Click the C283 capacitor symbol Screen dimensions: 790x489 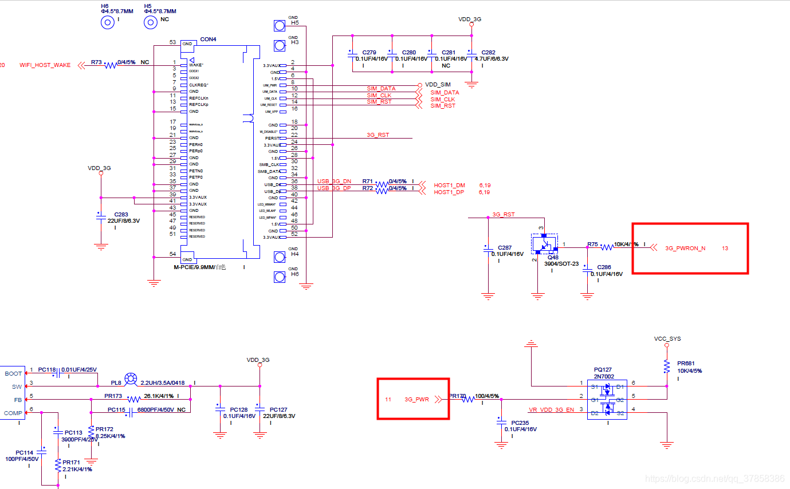coord(101,217)
